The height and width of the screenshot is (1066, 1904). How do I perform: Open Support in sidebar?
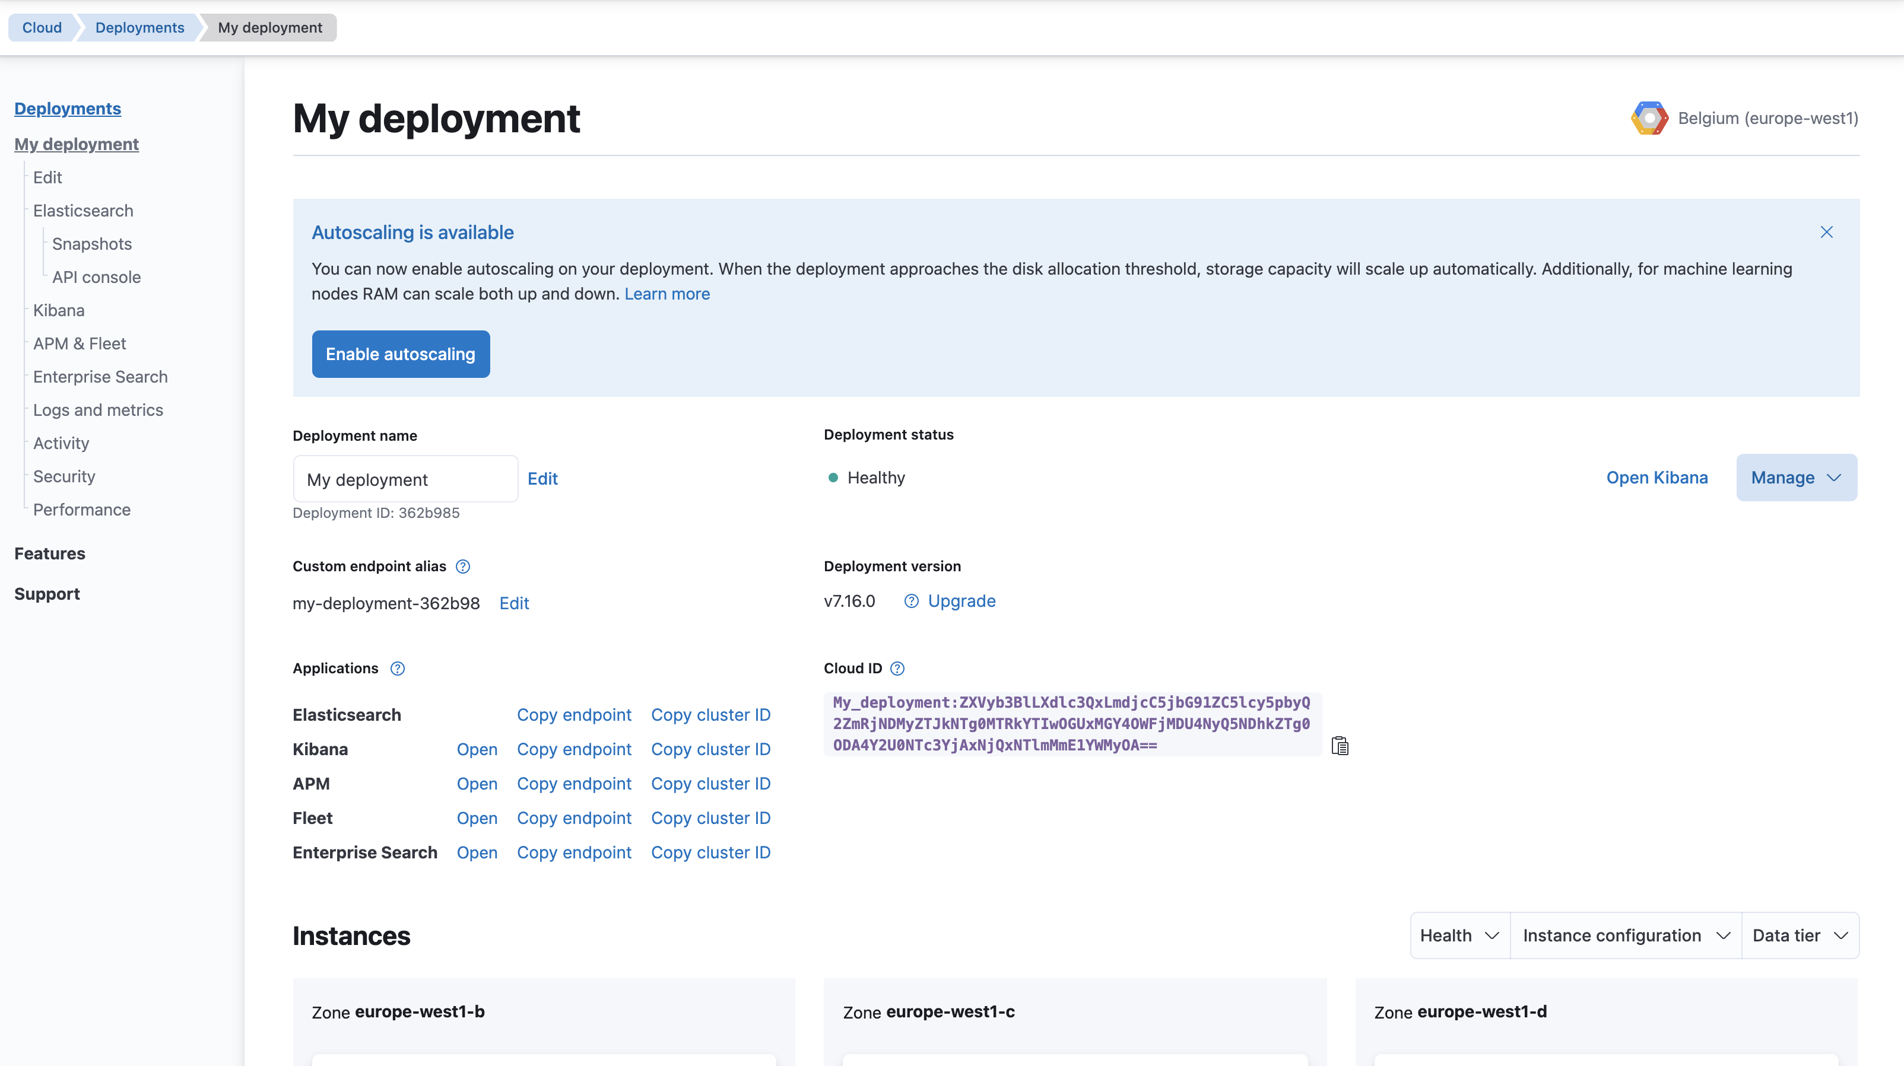[46, 594]
